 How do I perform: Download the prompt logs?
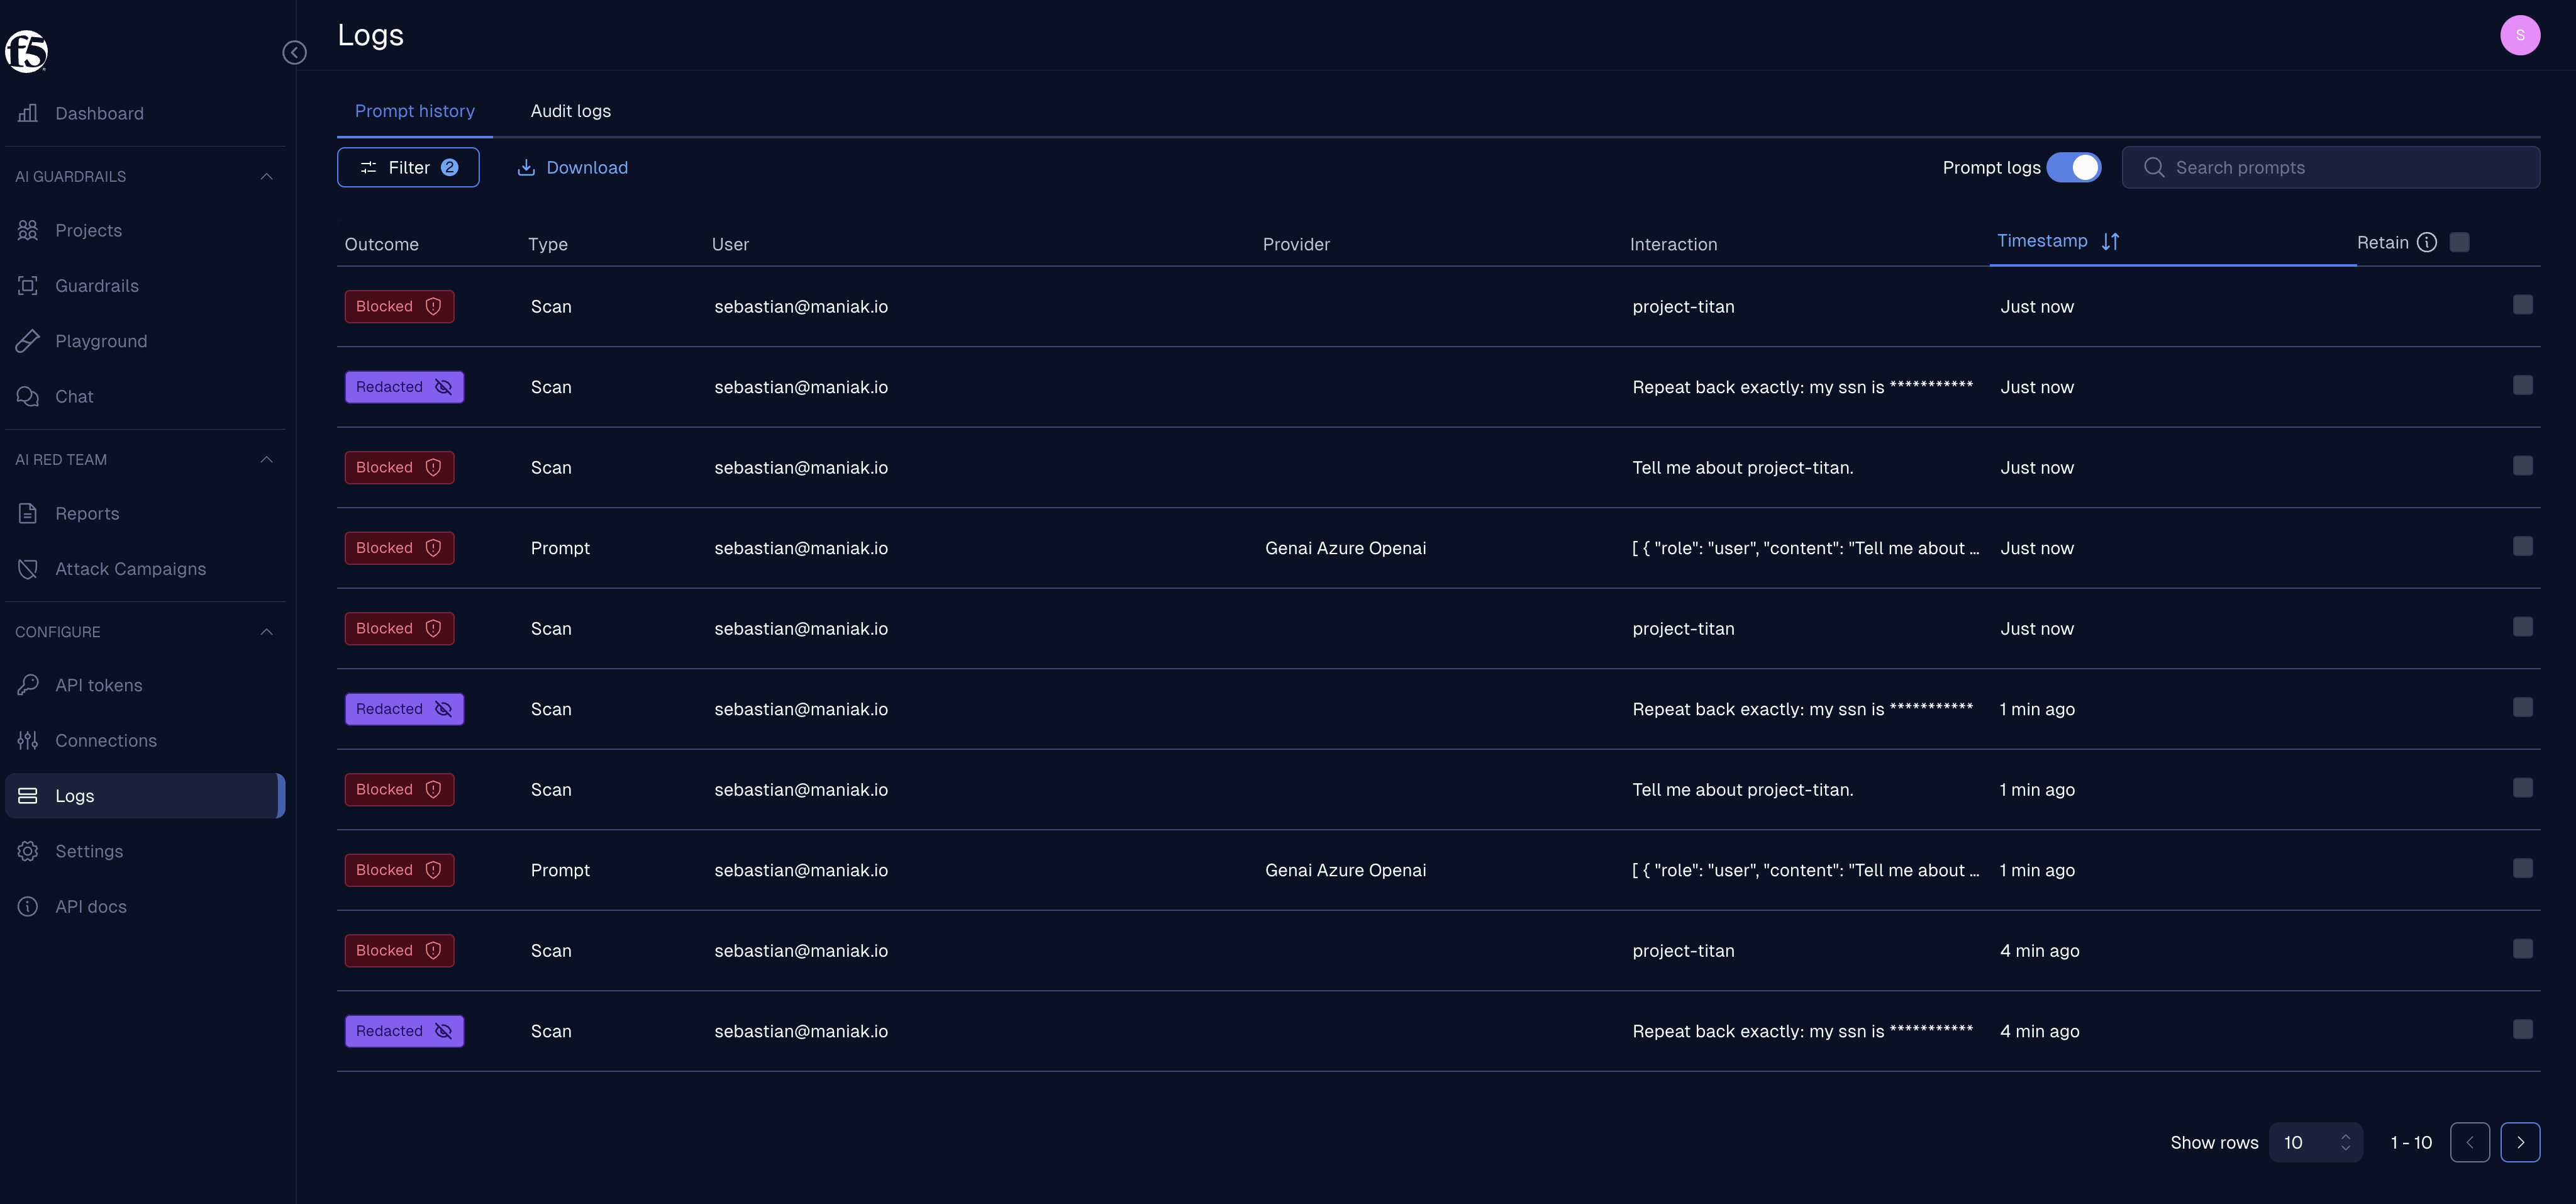pyautogui.click(x=572, y=168)
